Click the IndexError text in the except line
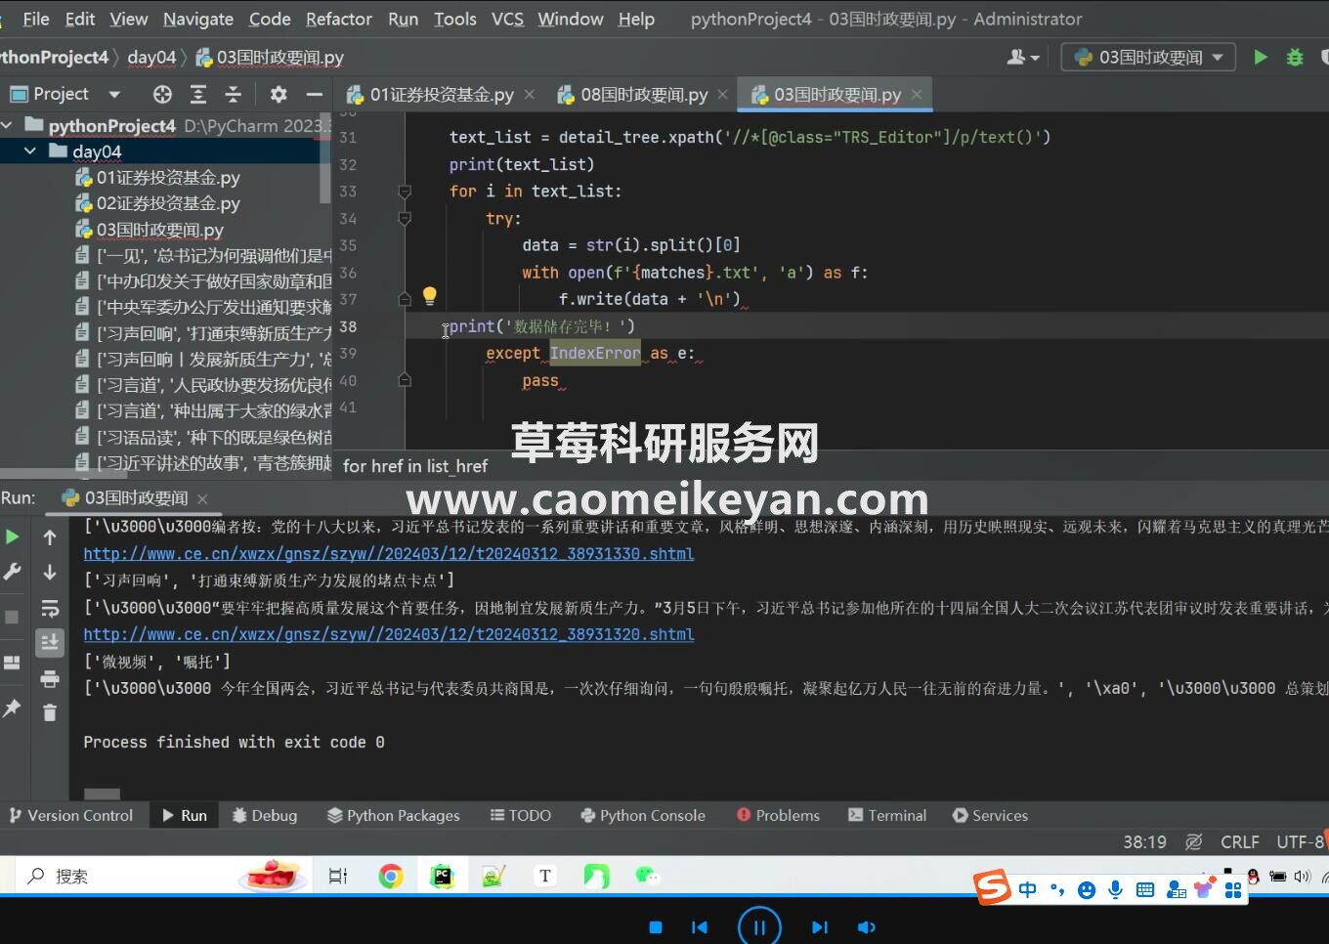This screenshot has height=944, width=1329. pos(595,354)
